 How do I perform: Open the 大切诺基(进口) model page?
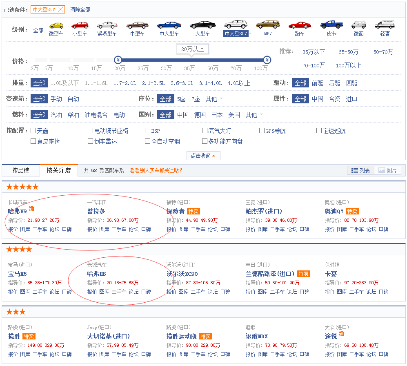click(x=109, y=337)
